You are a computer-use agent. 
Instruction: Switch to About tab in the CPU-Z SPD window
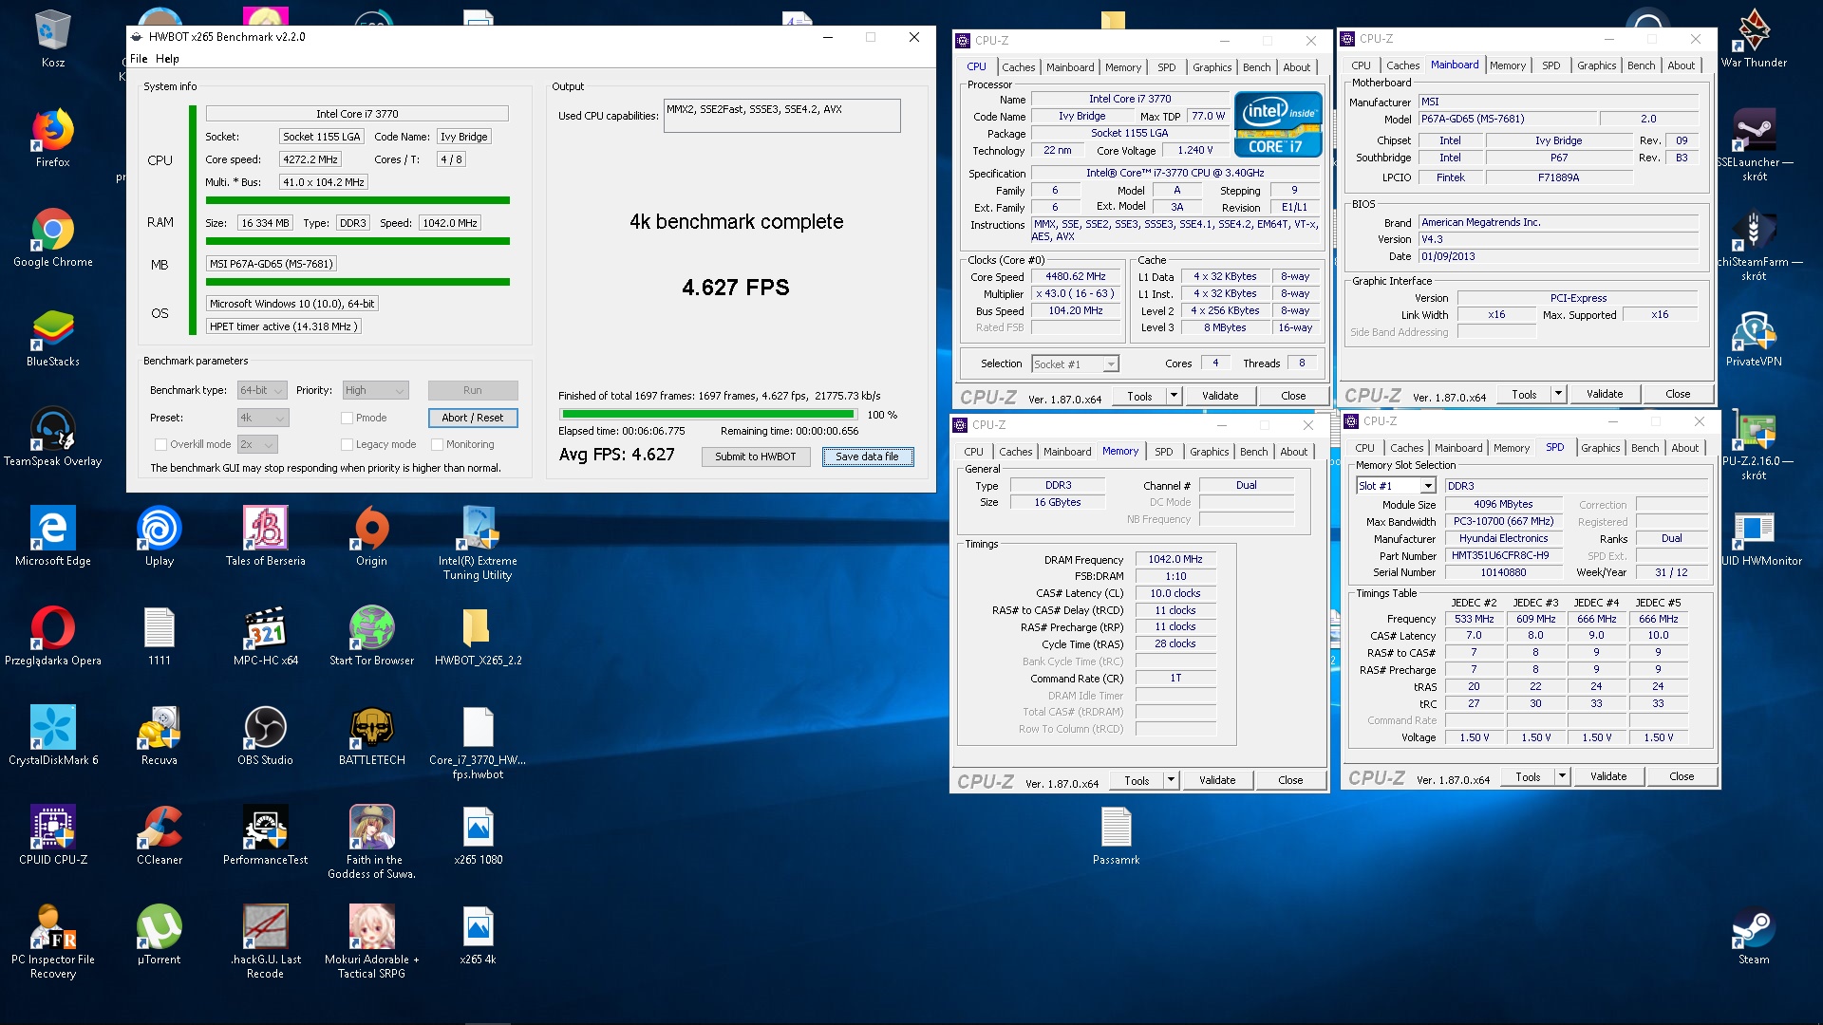[1685, 448]
